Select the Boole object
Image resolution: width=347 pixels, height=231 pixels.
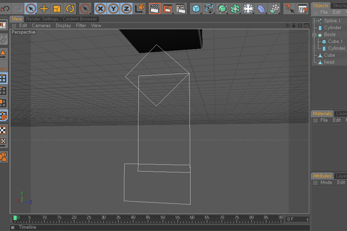[330, 35]
